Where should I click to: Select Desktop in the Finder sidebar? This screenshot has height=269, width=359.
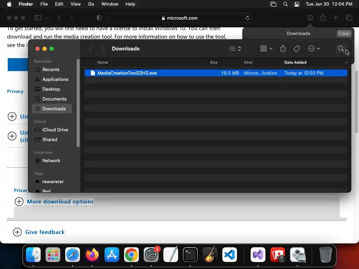click(x=52, y=89)
